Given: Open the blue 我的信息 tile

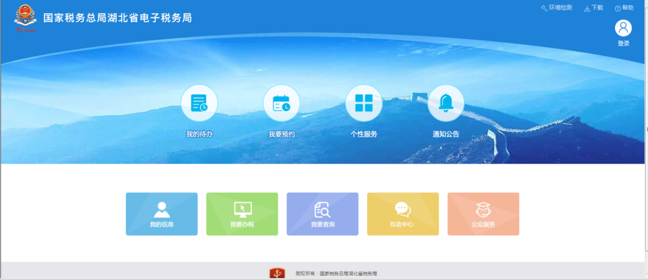Looking at the screenshot, I should coord(161,214).
